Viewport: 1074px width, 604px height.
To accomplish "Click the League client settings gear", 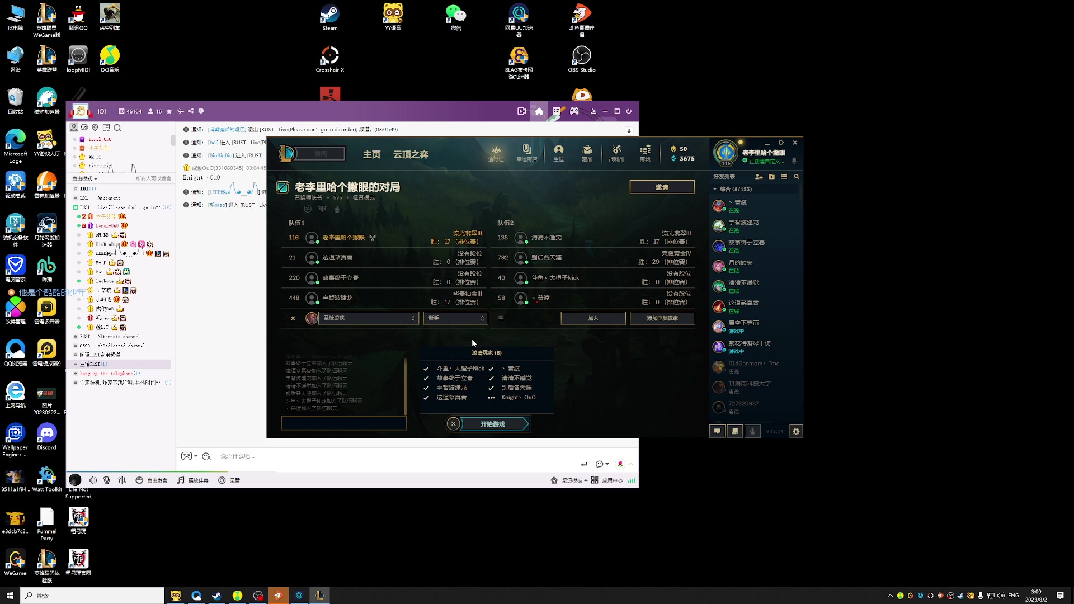I will [x=781, y=143].
